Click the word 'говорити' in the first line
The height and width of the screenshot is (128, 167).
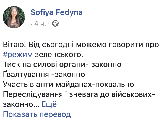[x=126, y=45]
